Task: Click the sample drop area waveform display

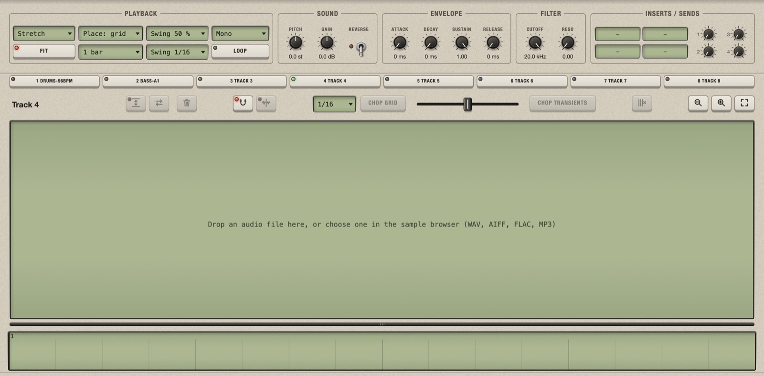Action: pos(382,220)
